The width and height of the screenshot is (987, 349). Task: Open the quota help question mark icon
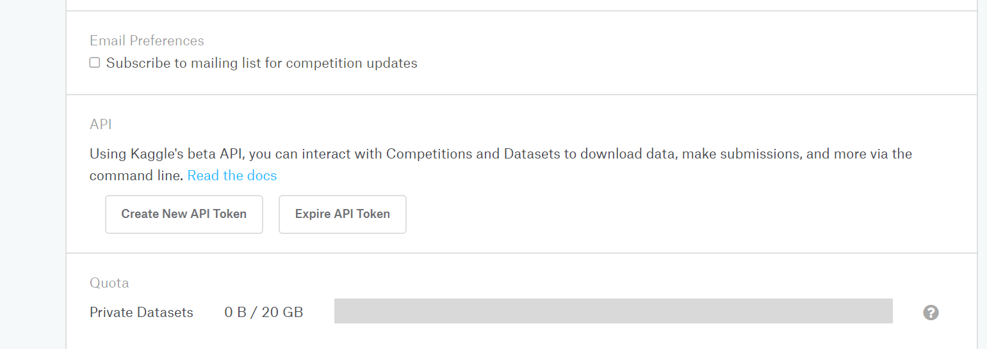pyautogui.click(x=931, y=313)
